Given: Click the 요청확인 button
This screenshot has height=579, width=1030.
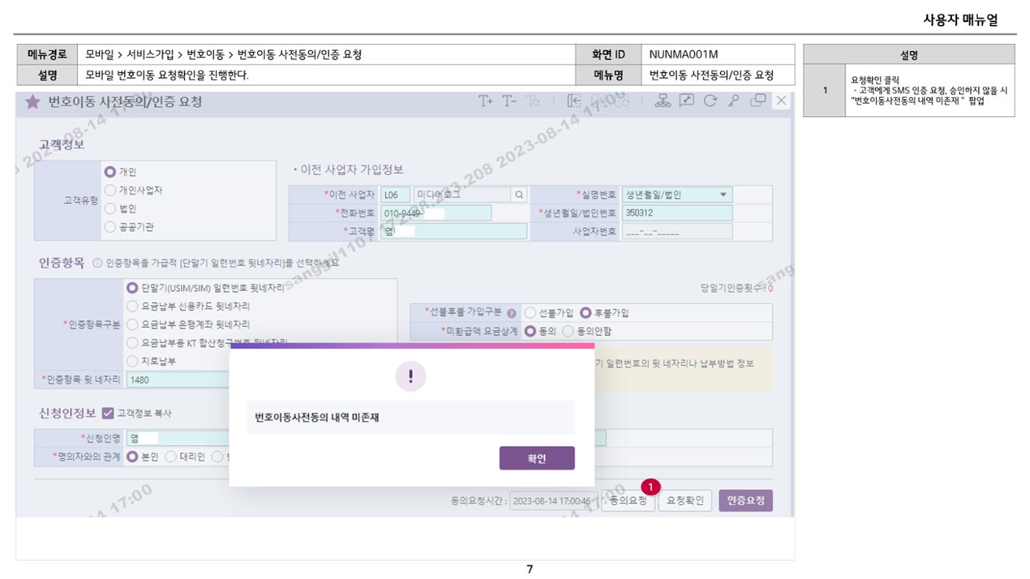Looking at the screenshot, I should coord(685,501).
